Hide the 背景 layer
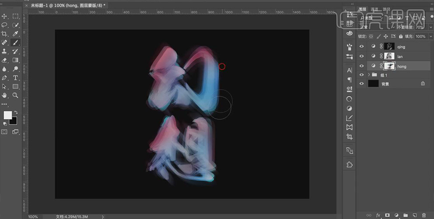434x219 pixels. [362, 84]
